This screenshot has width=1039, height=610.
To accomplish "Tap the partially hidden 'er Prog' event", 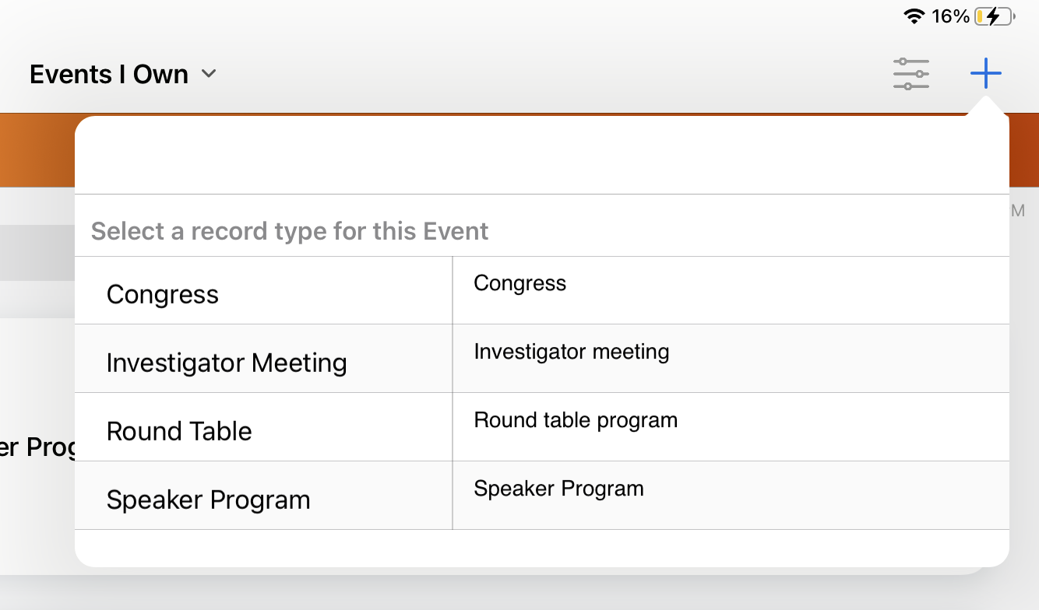I will 35,447.
